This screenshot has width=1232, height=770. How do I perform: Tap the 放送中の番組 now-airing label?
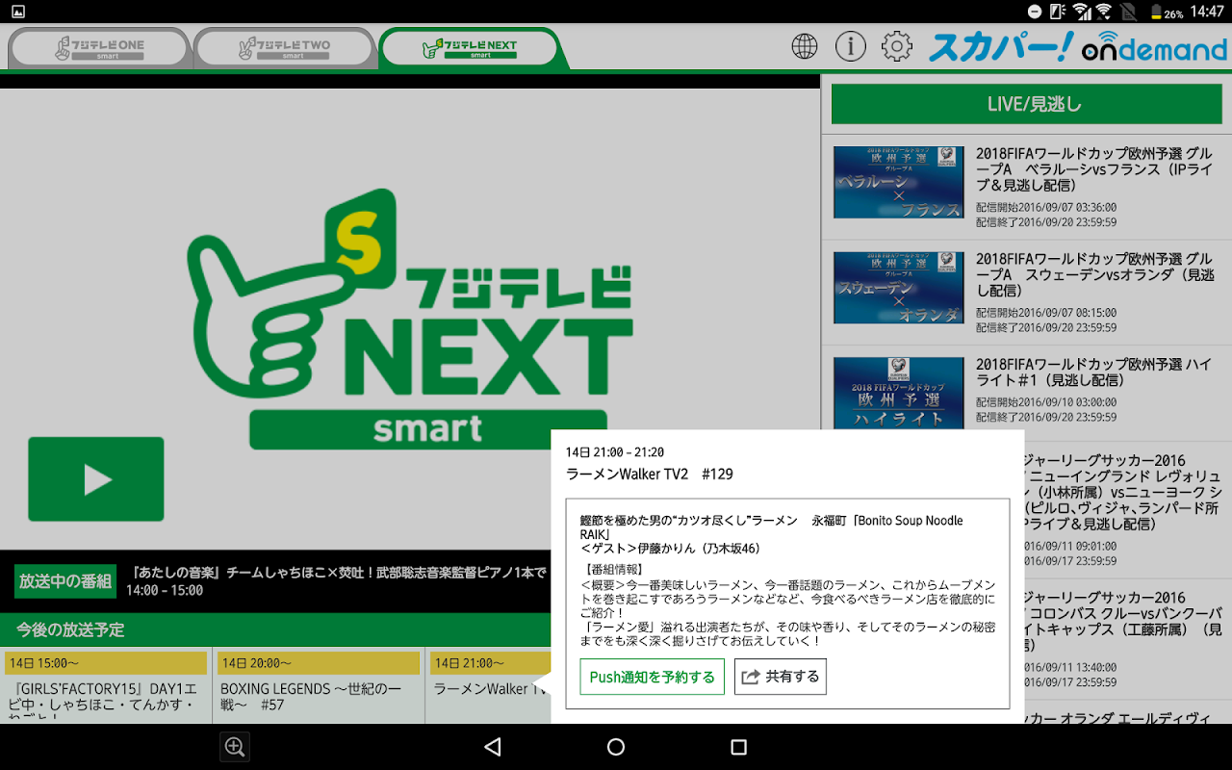pyautogui.click(x=65, y=581)
